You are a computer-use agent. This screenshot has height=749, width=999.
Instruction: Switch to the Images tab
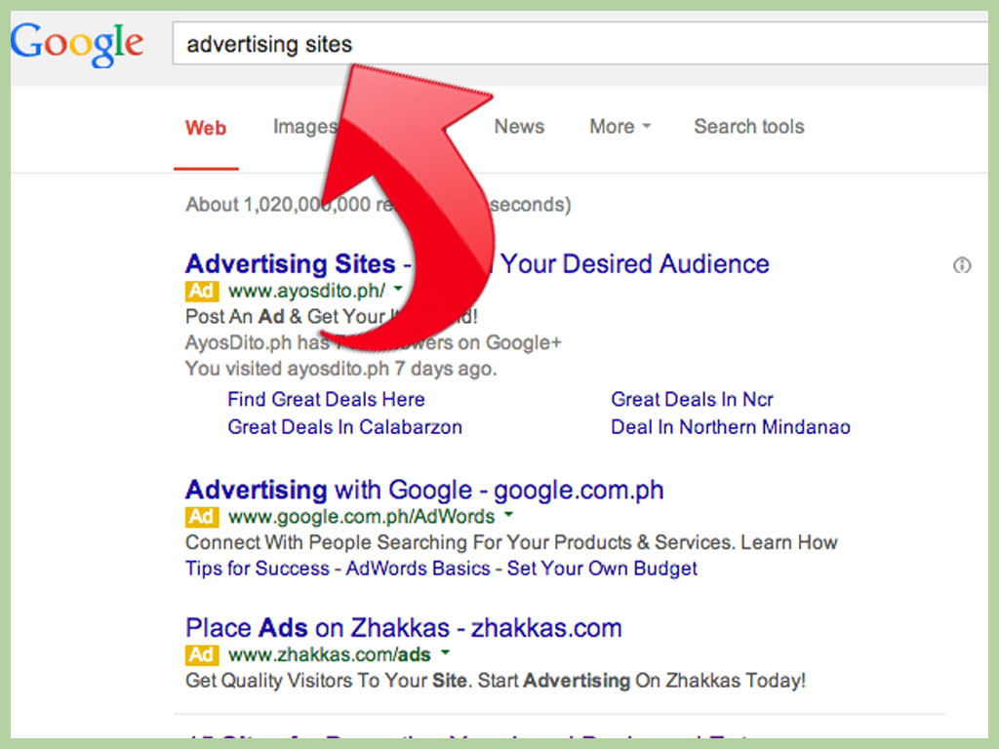tap(304, 127)
